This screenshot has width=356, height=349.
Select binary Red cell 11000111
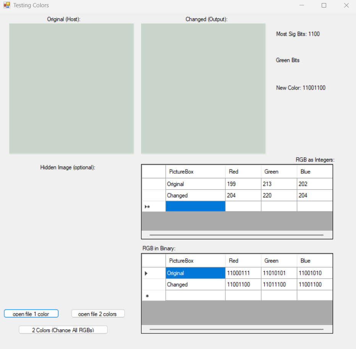pyautogui.click(x=243, y=273)
